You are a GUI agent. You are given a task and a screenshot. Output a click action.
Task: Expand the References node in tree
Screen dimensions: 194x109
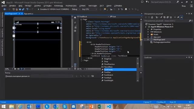(148, 32)
